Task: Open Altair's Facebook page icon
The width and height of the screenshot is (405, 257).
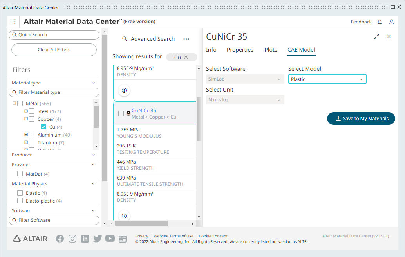Action: (60, 239)
